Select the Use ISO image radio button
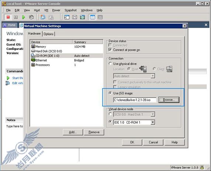Screen dimensions: 211x171 tap(110, 93)
